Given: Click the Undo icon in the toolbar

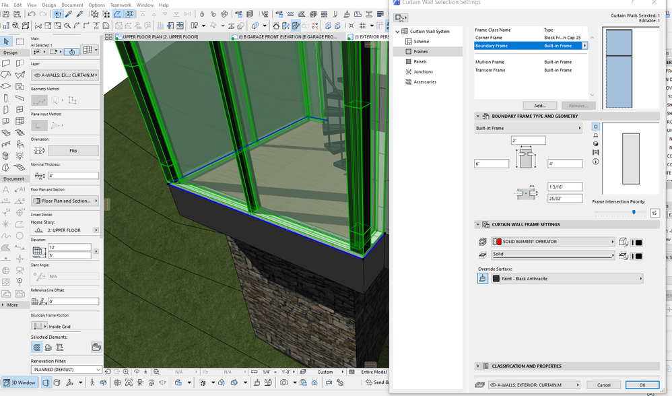Looking at the screenshot, I should tap(32, 14).
